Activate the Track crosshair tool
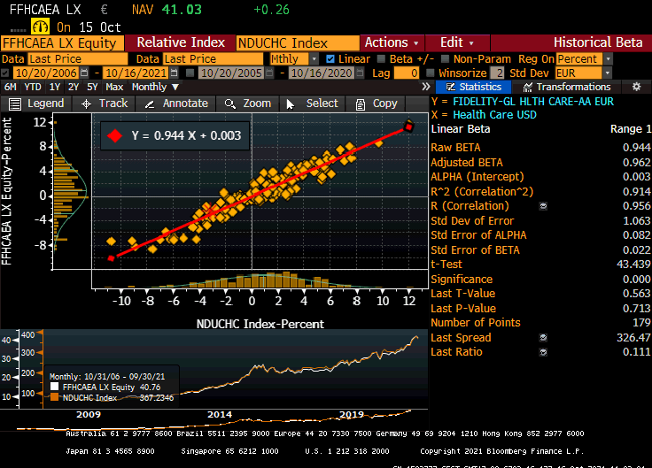 105,104
